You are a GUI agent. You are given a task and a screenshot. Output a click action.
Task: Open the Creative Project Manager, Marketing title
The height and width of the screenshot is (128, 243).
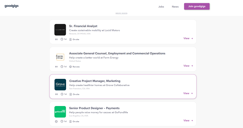click(x=95, y=81)
